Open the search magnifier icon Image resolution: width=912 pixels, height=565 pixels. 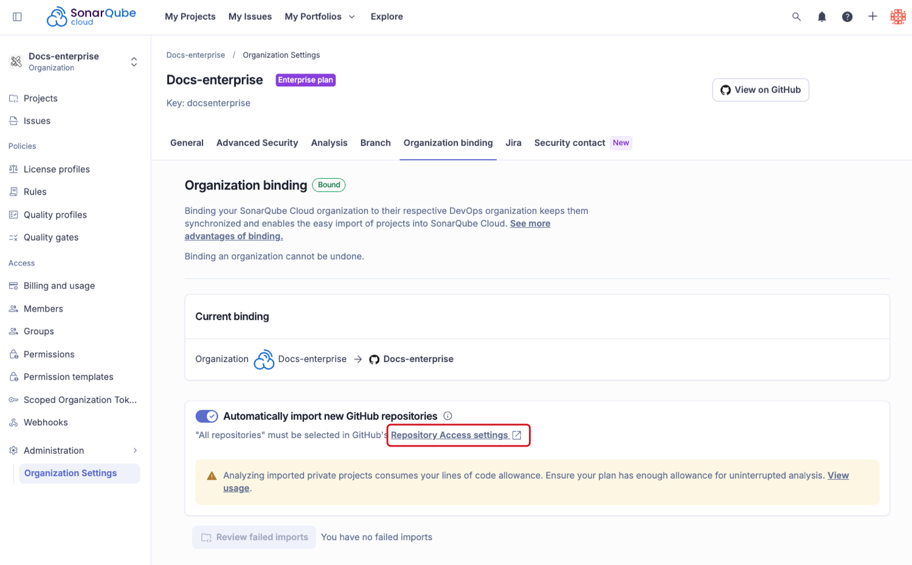pyautogui.click(x=796, y=17)
